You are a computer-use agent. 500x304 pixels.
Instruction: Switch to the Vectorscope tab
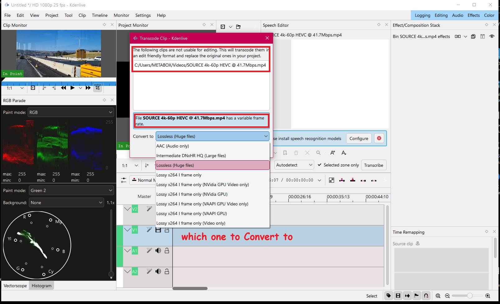click(x=15, y=286)
